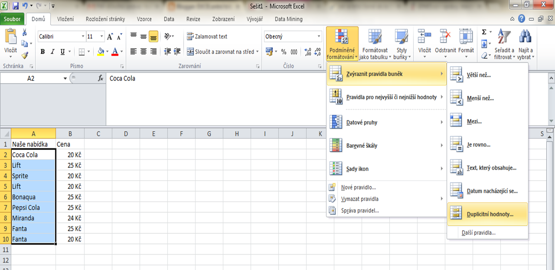This screenshot has width=555, height=270.
Task: Open Formátovat jako tabulku gallery
Action: point(375,44)
